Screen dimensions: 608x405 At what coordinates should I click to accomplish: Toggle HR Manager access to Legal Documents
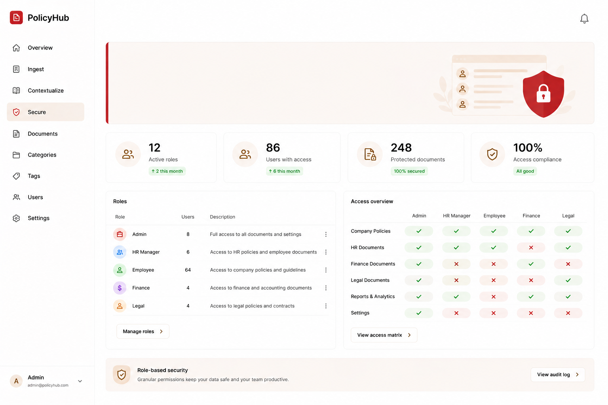[456, 280]
